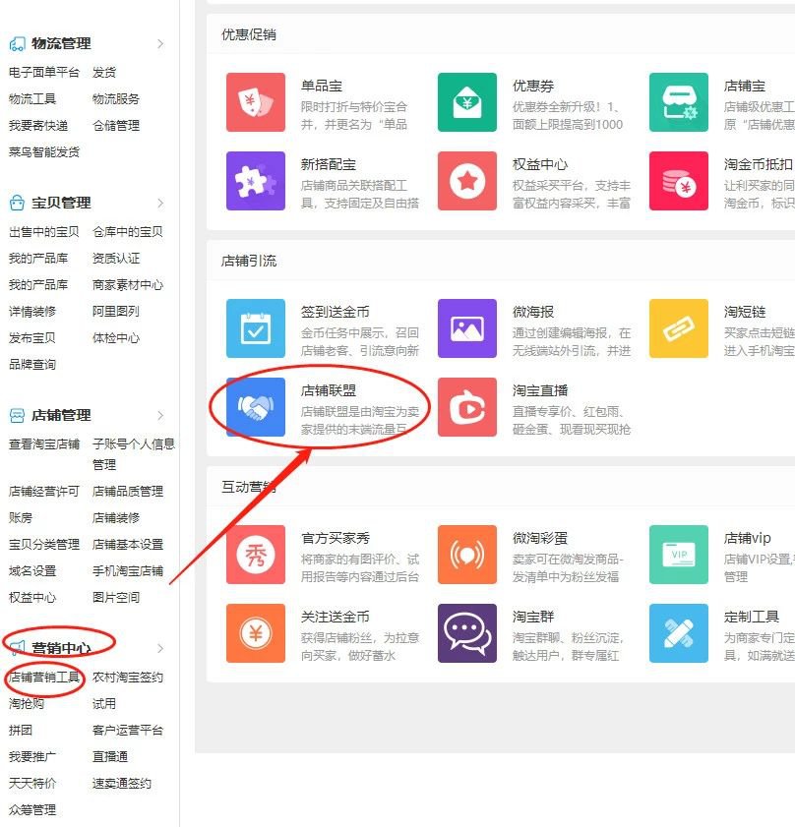Open the 淘短链 short link tool

[x=681, y=328]
